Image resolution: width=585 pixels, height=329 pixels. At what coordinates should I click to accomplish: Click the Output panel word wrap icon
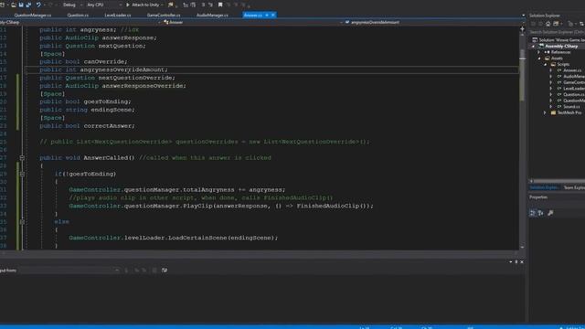165,271
